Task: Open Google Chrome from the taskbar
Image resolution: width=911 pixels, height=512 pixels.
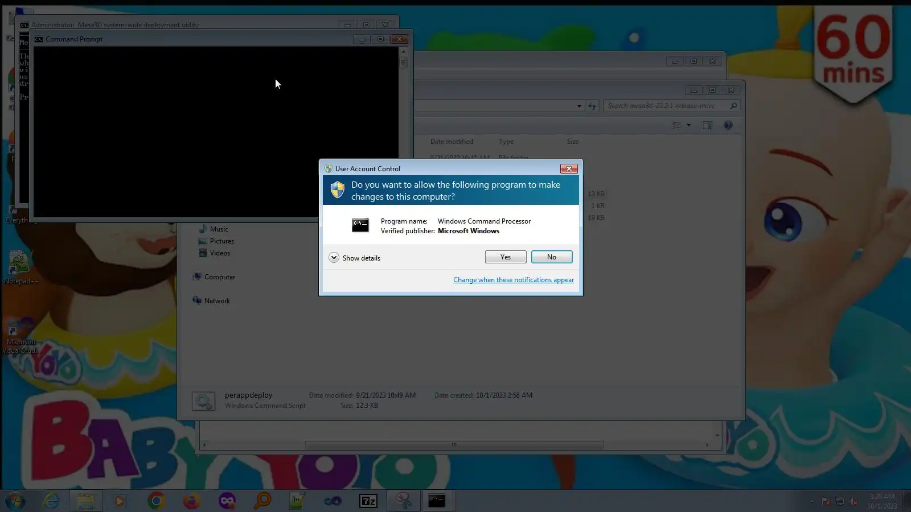Action: tap(156, 501)
